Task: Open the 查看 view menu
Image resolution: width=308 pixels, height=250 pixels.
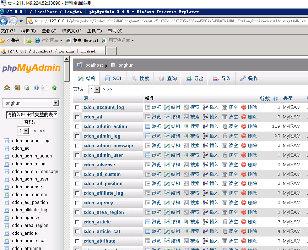Action: point(49,31)
